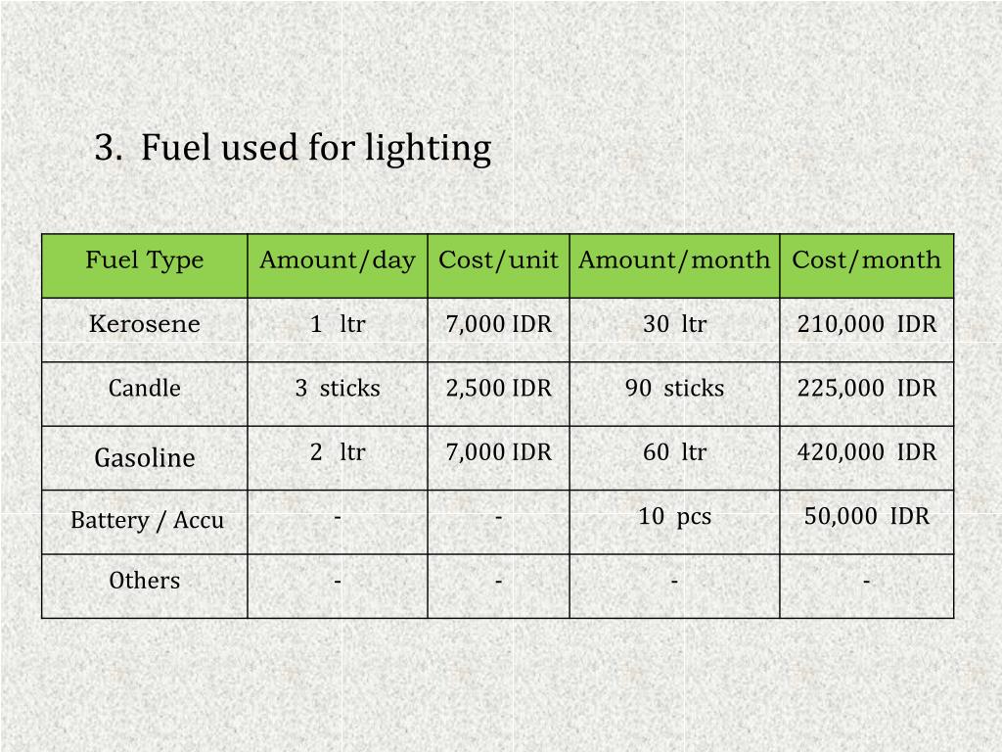Click the '3 sticks' candle amount cell
The width and height of the screenshot is (1002, 752).
pos(338,394)
